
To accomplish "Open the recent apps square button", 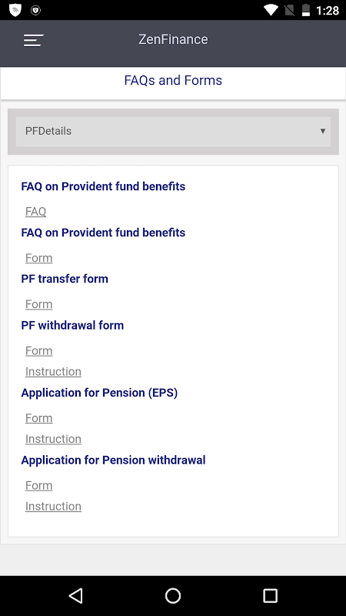I will pyautogui.click(x=270, y=595).
